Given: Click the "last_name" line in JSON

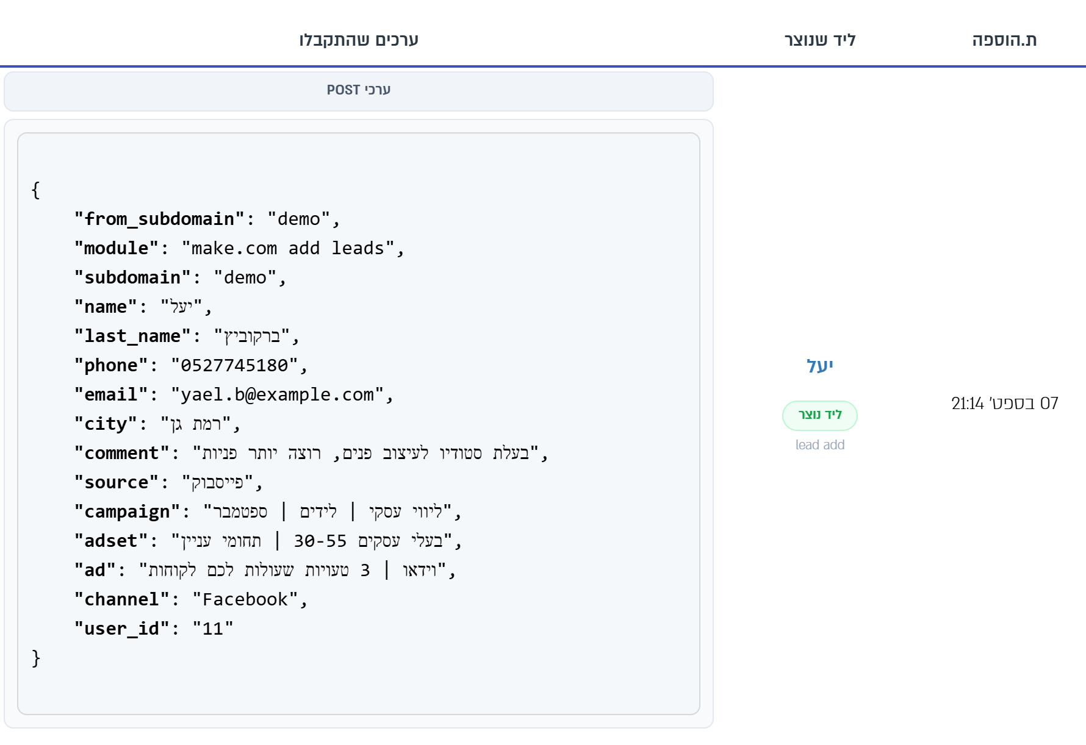Looking at the screenshot, I should [186, 336].
